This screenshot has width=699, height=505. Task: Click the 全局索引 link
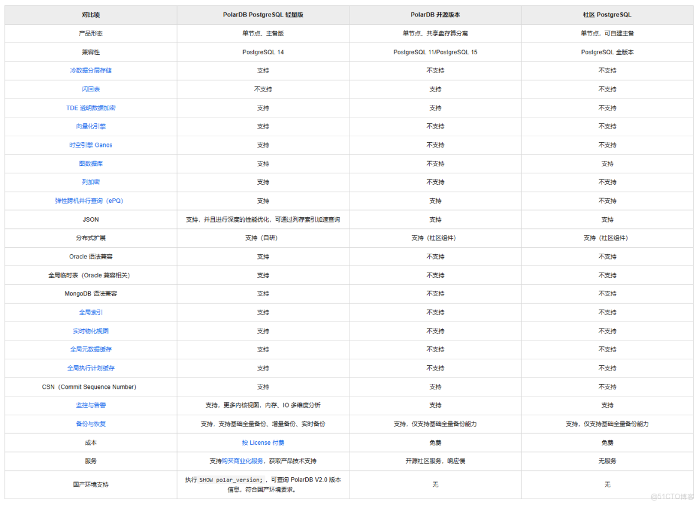[x=90, y=312]
